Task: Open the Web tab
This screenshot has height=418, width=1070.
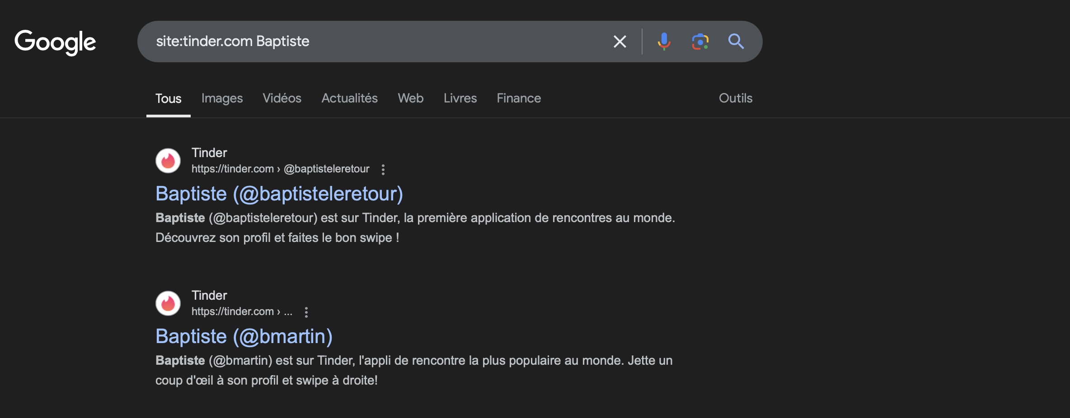Action: pyautogui.click(x=410, y=98)
